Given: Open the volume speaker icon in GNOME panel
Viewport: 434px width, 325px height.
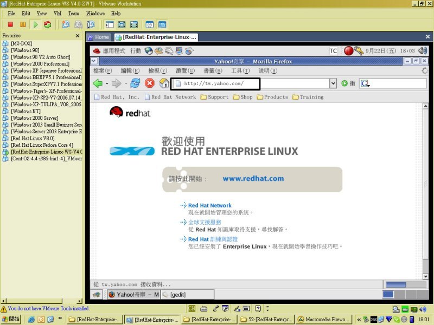Looking at the screenshot, I should 423,51.
